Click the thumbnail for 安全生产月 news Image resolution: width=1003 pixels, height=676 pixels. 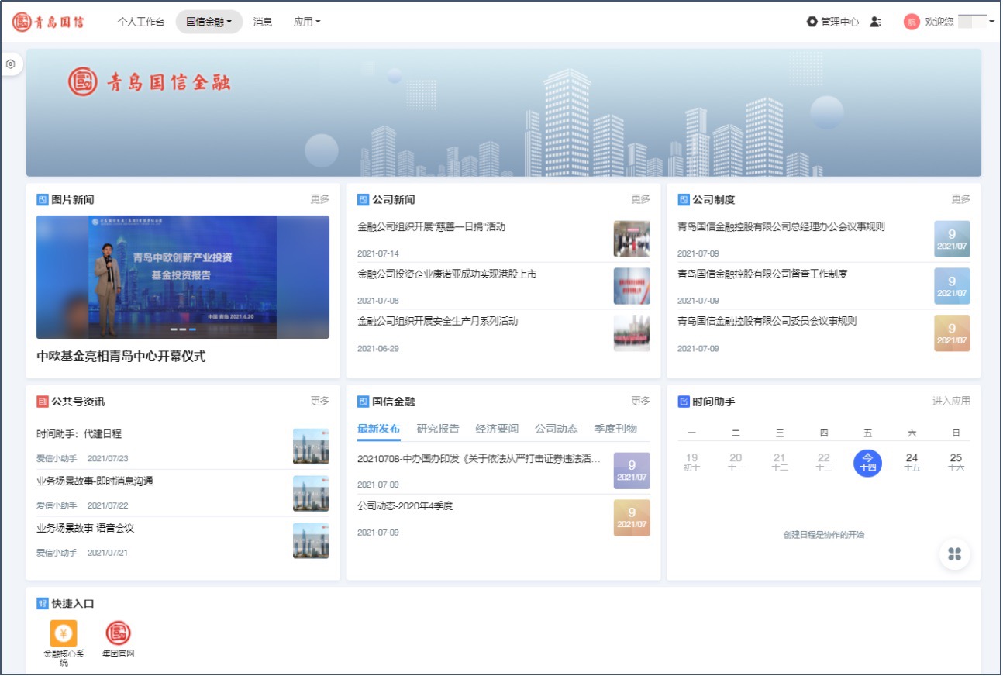[x=632, y=333]
